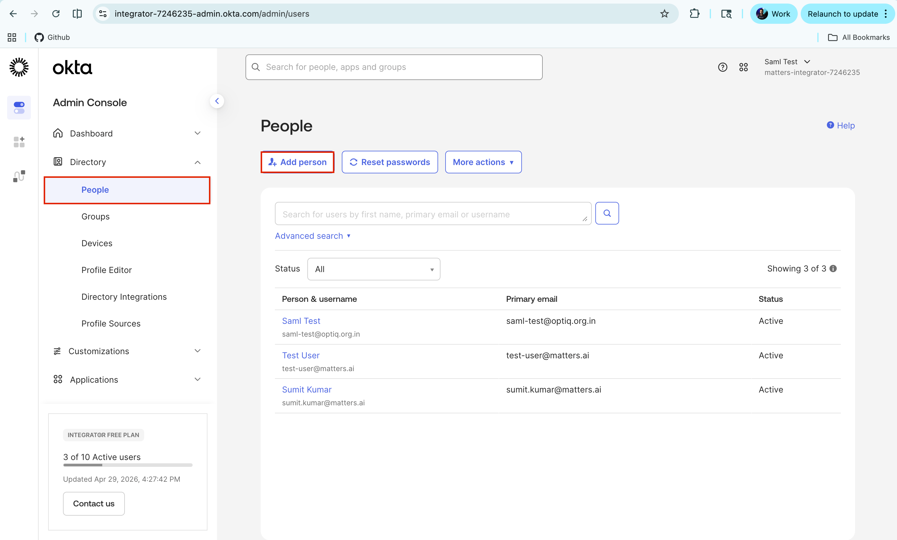Click the email sumit.kumar@matters.ai in Primary email column
The width and height of the screenshot is (897, 540).
[x=554, y=389]
